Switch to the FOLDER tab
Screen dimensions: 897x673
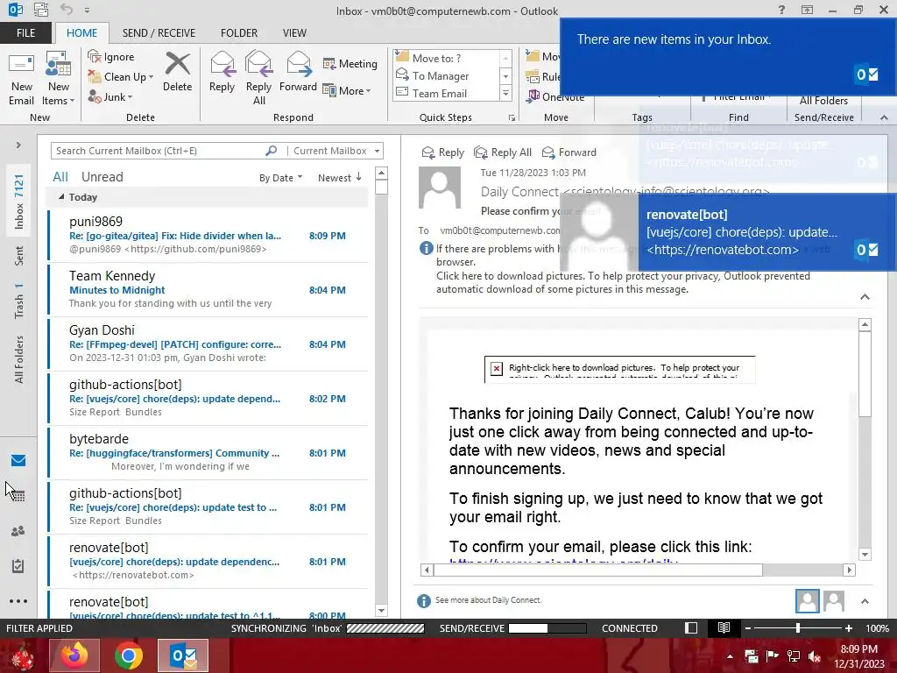coord(239,33)
